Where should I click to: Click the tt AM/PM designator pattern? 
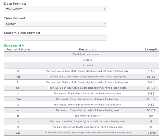click(x=18, y=116)
